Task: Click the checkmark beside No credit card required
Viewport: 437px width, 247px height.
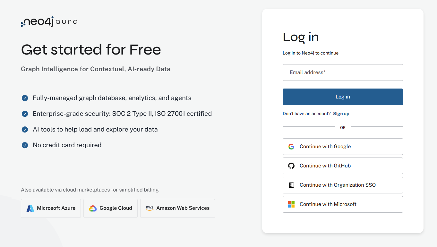Action: pos(25,145)
